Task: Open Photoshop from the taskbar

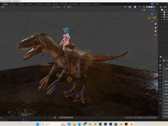Action: (105, 124)
